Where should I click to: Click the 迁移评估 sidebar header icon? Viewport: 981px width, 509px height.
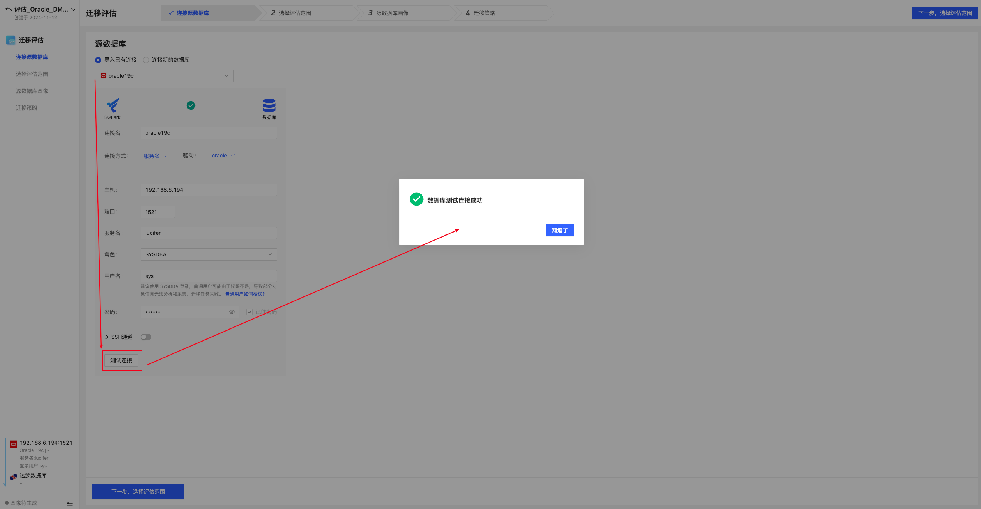coord(11,40)
